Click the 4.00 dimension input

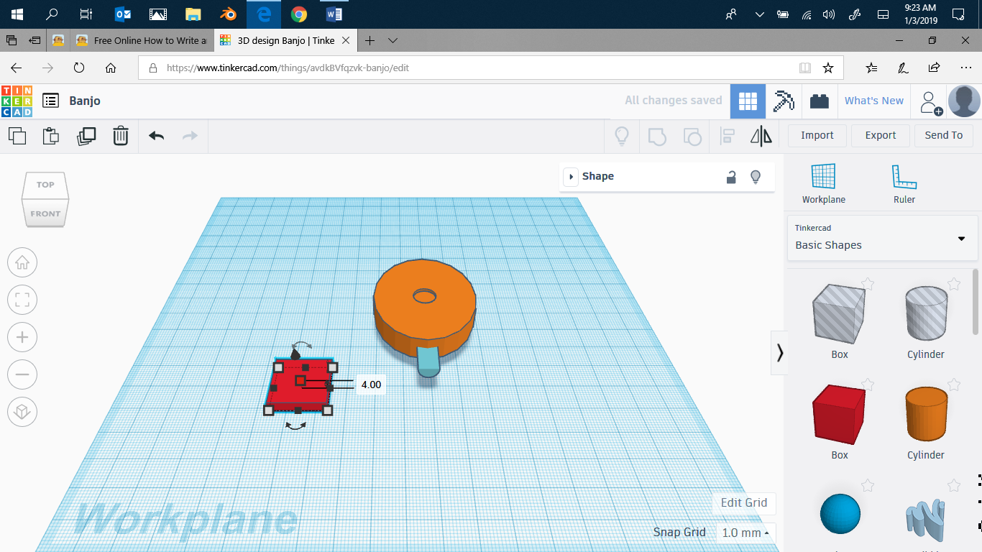[371, 385]
